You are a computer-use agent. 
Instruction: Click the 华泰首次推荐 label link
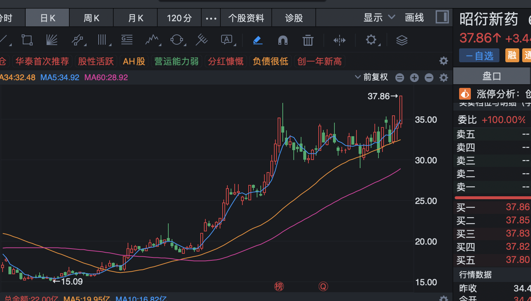click(42, 61)
